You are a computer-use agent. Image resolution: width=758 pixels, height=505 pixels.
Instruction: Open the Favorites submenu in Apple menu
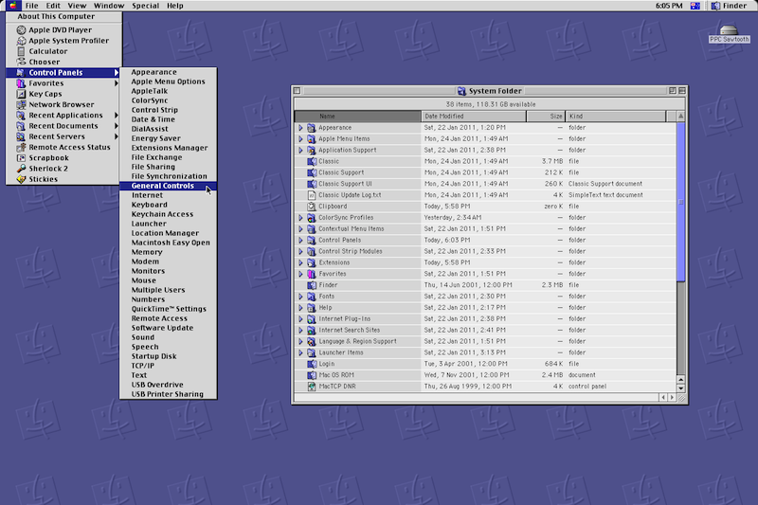(x=63, y=83)
